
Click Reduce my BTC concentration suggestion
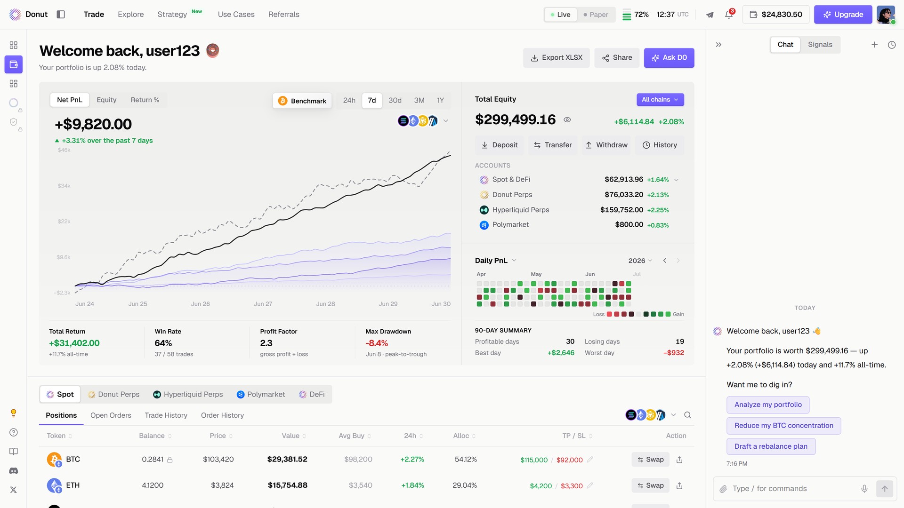[x=784, y=426]
